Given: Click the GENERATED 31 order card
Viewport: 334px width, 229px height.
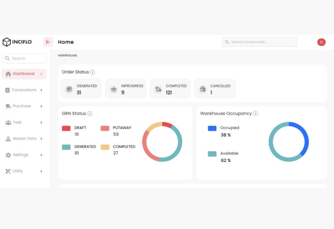Looking at the screenshot, I should pos(81,88).
